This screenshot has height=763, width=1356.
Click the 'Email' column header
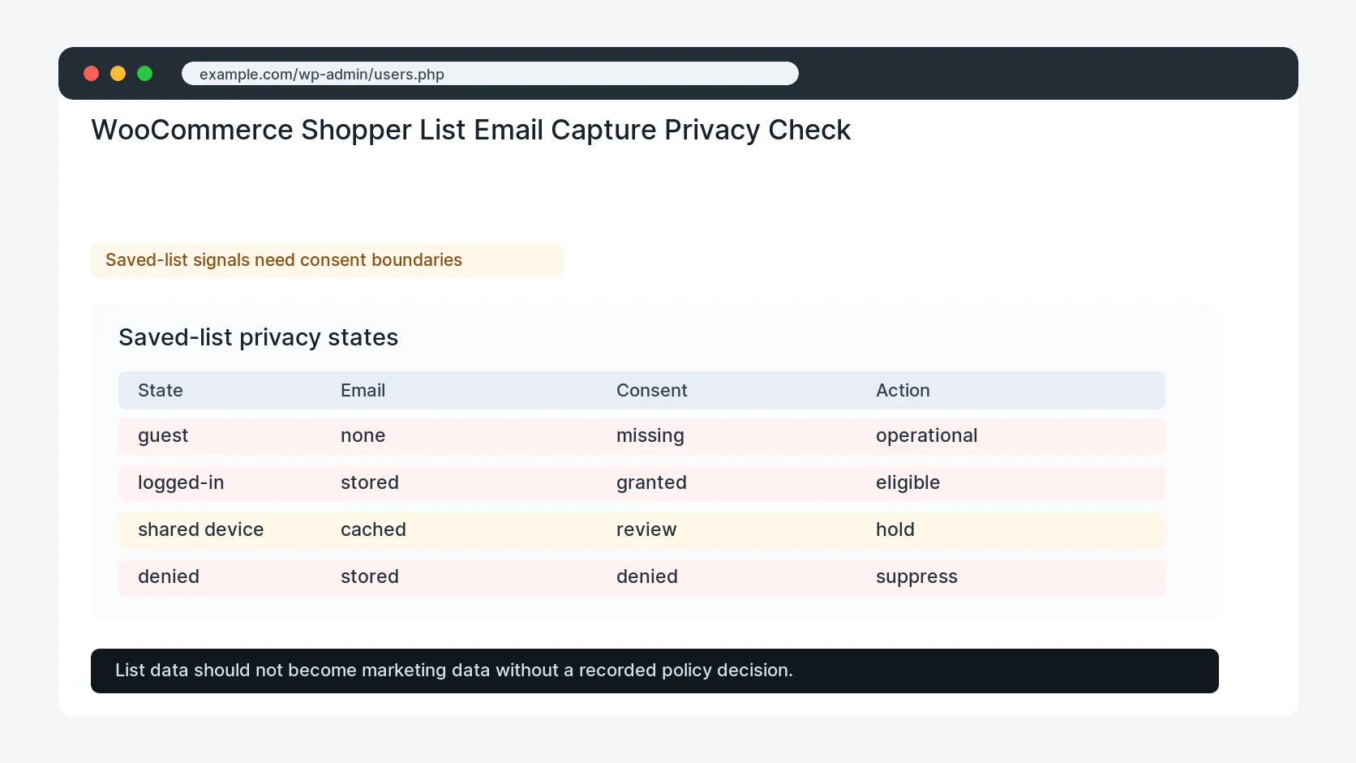(363, 391)
